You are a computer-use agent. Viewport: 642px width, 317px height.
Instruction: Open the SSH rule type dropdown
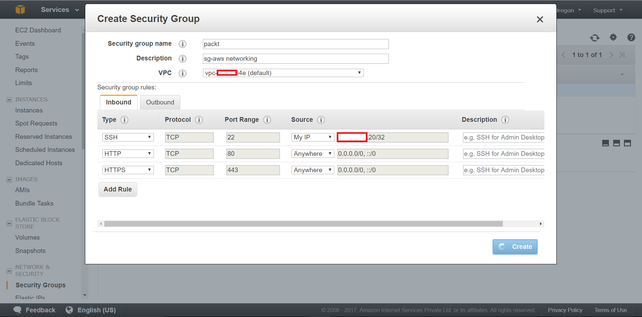click(128, 137)
